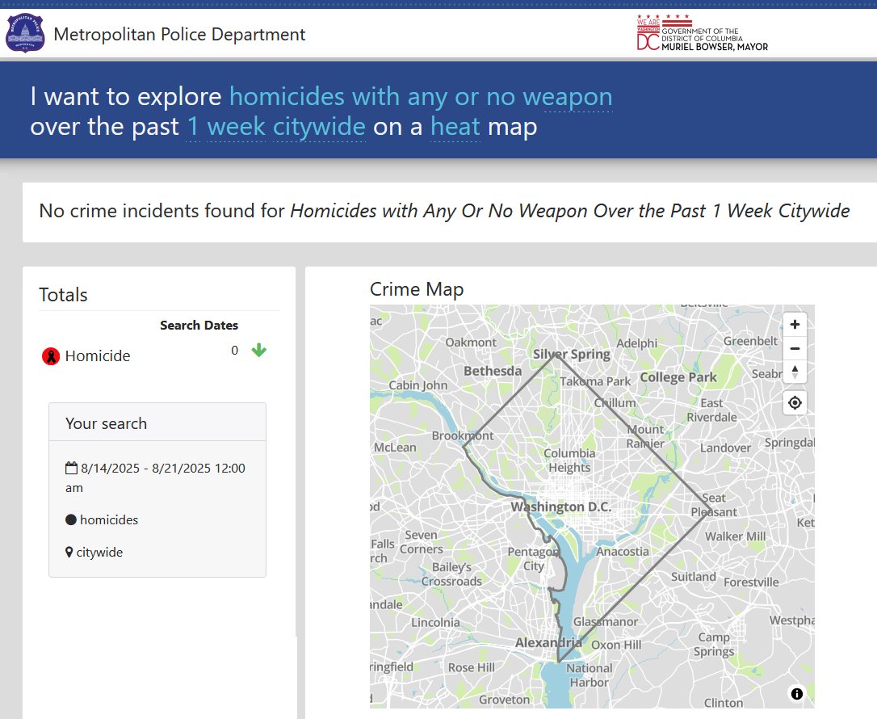Click the Metropolitan Police Department title
Screen dimensions: 877x719
pyautogui.click(x=179, y=35)
